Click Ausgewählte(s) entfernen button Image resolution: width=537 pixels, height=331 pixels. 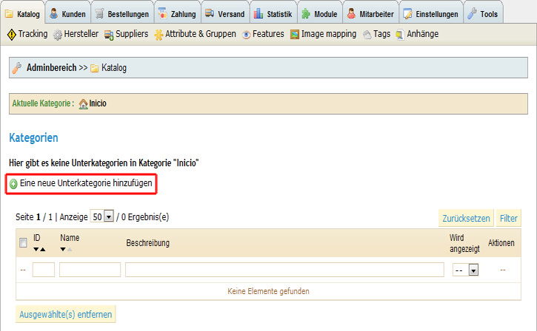coord(66,314)
